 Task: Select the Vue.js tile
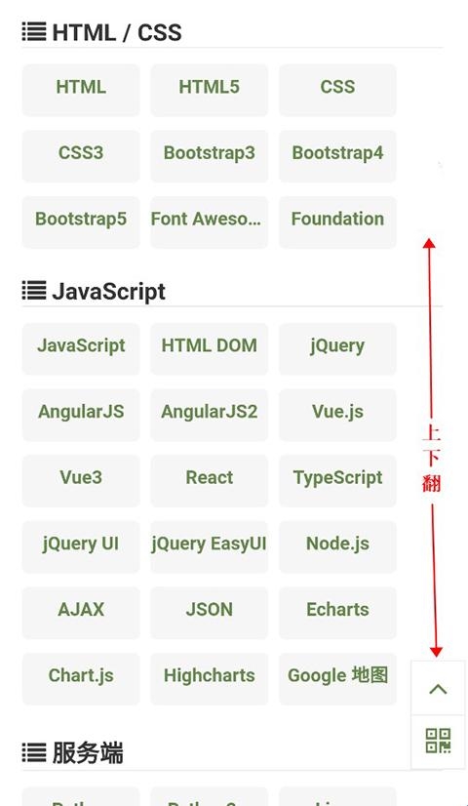click(x=337, y=415)
